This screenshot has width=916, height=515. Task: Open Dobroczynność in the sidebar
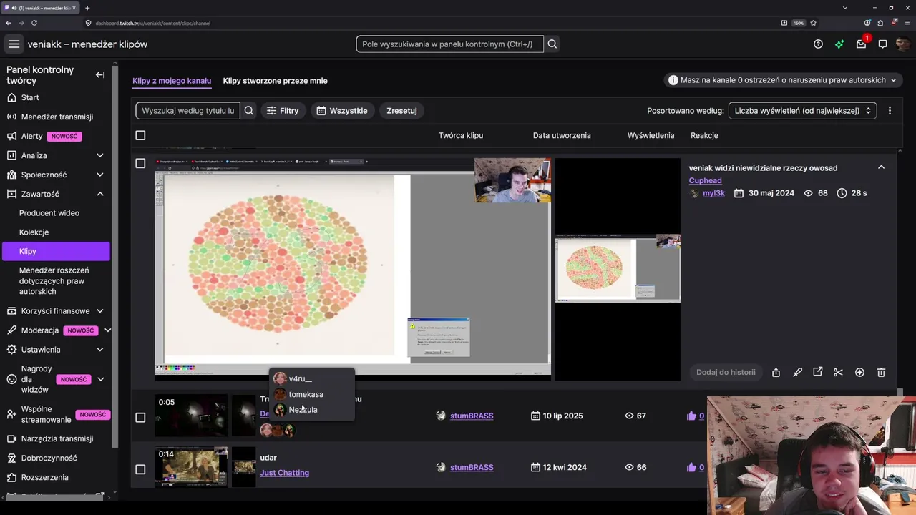[56, 458]
